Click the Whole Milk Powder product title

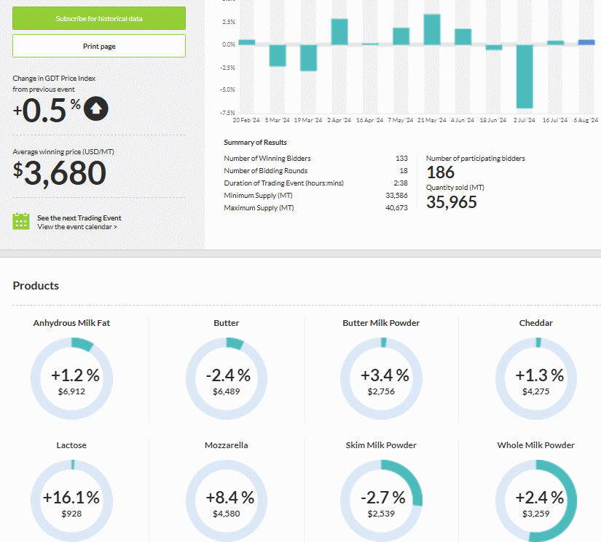536,445
